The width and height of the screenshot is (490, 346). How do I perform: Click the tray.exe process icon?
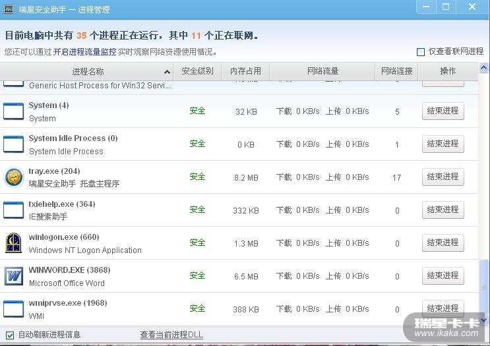pos(13,177)
